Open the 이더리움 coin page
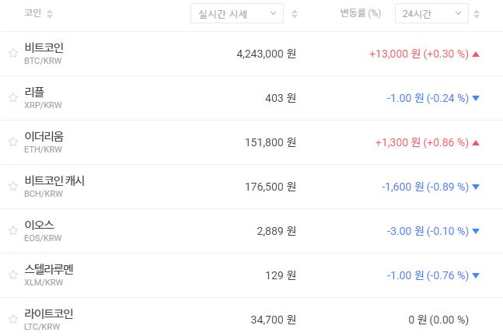 [x=49, y=136]
